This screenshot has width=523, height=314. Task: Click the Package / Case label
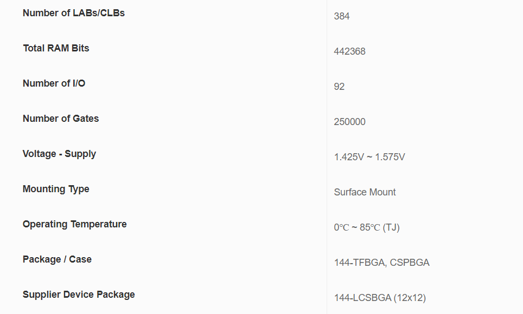pos(57,259)
